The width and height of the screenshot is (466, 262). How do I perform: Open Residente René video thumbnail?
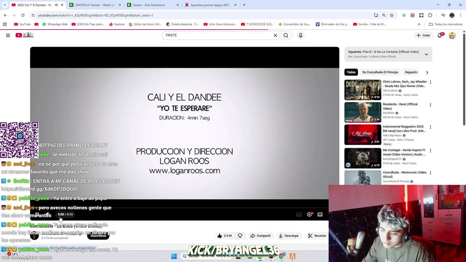click(x=363, y=112)
